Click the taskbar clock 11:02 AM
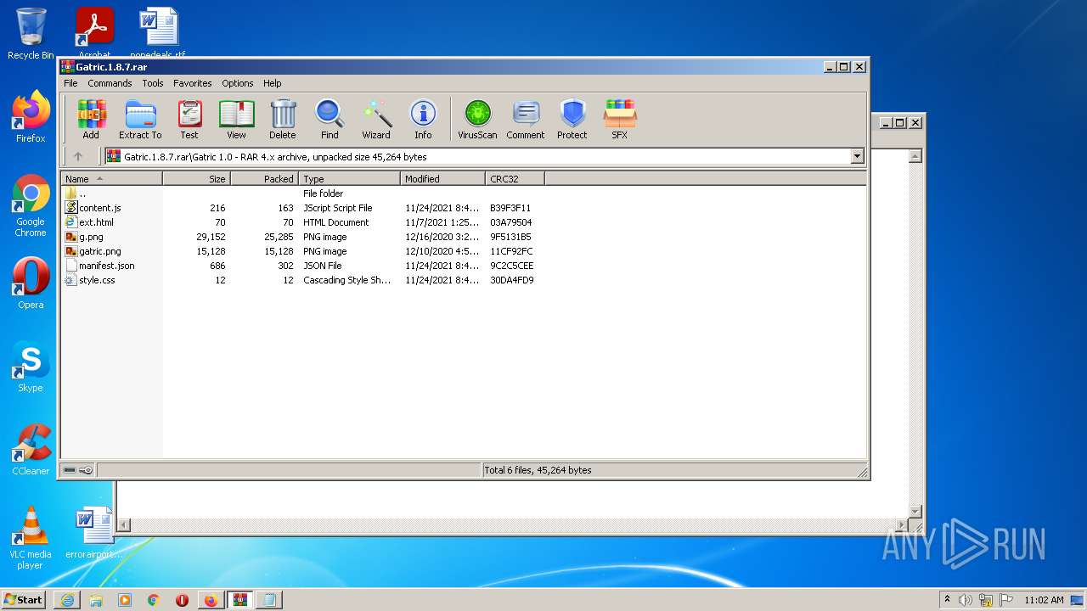The width and height of the screenshot is (1087, 611). click(x=1044, y=600)
